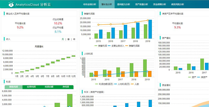Go to the 资产质量分析 tab

141,4
